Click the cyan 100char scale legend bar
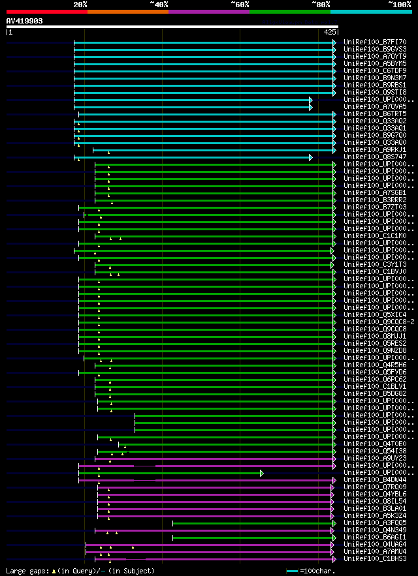 point(292,571)
